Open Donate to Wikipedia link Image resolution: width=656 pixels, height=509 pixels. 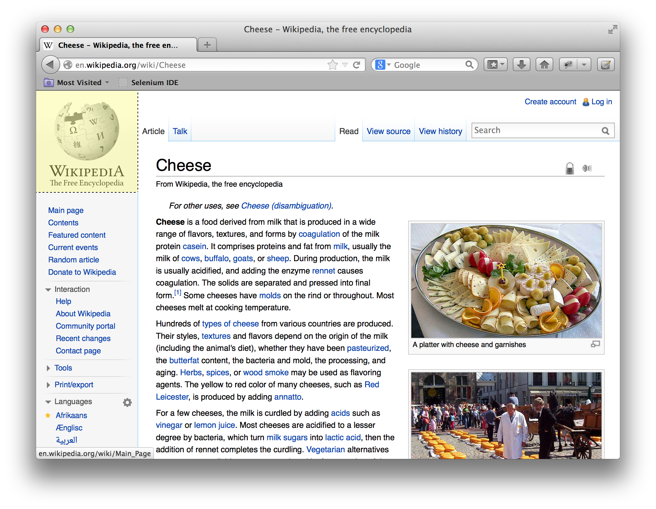click(82, 272)
